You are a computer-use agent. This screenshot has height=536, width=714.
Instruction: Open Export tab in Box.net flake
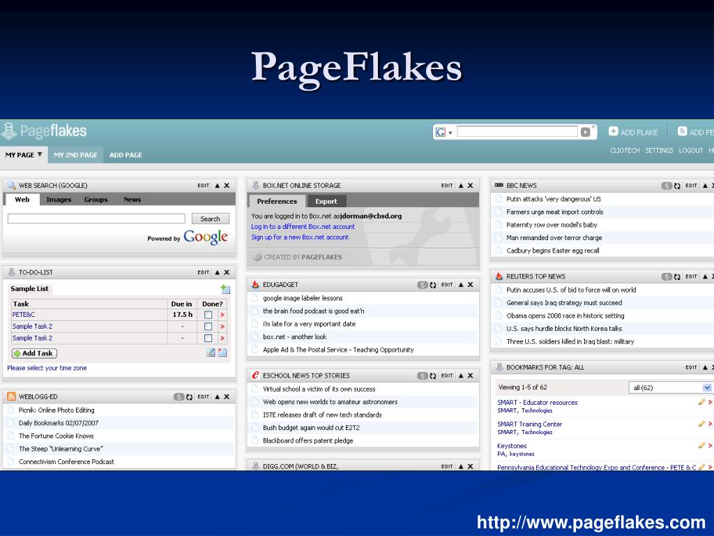(x=326, y=202)
